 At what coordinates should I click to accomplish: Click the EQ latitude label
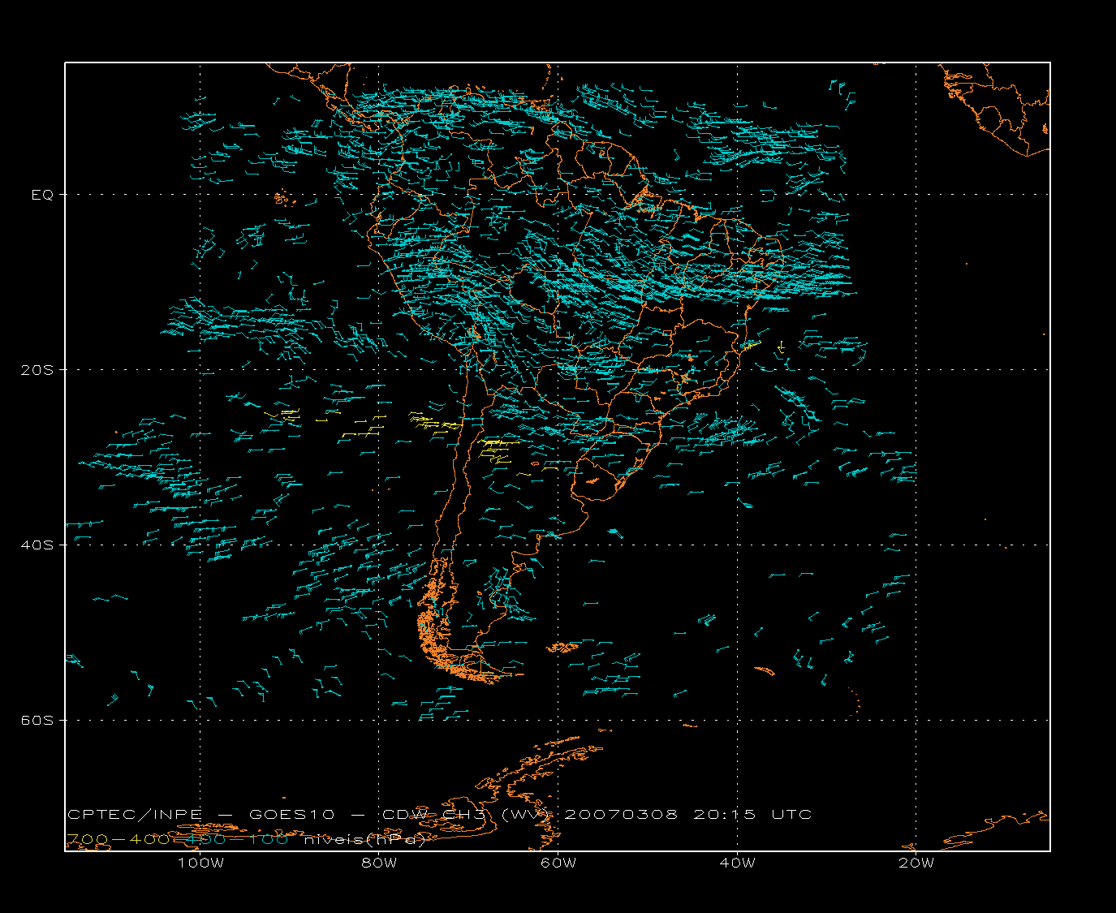click(42, 195)
